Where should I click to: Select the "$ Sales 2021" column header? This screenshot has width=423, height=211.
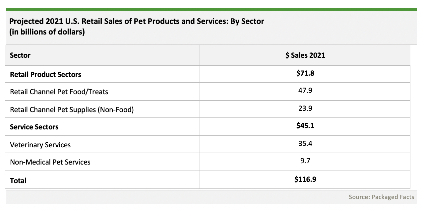305,55
